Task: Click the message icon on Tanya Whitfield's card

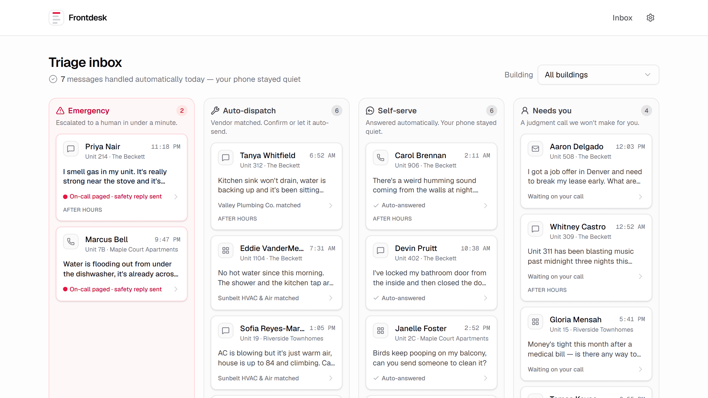Action: tap(226, 158)
